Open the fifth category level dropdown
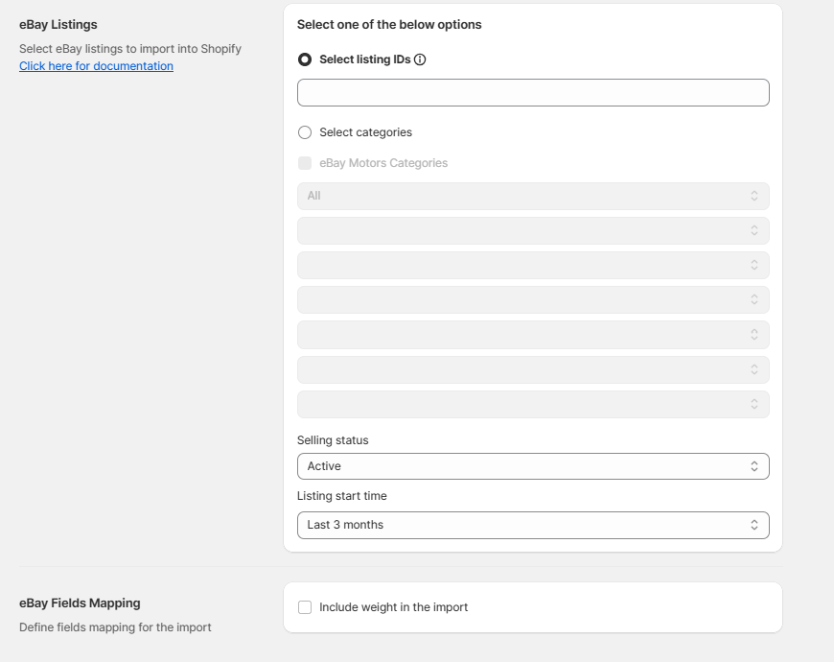The height and width of the screenshot is (662, 834). (533, 335)
